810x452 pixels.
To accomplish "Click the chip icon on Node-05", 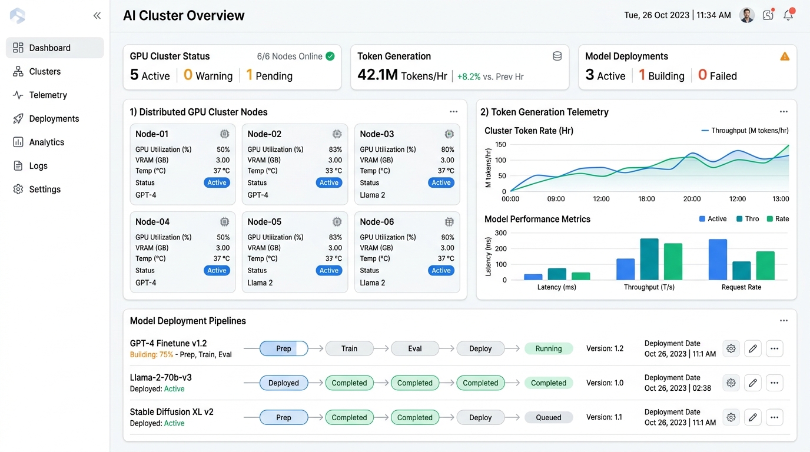I will click(337, 222).
